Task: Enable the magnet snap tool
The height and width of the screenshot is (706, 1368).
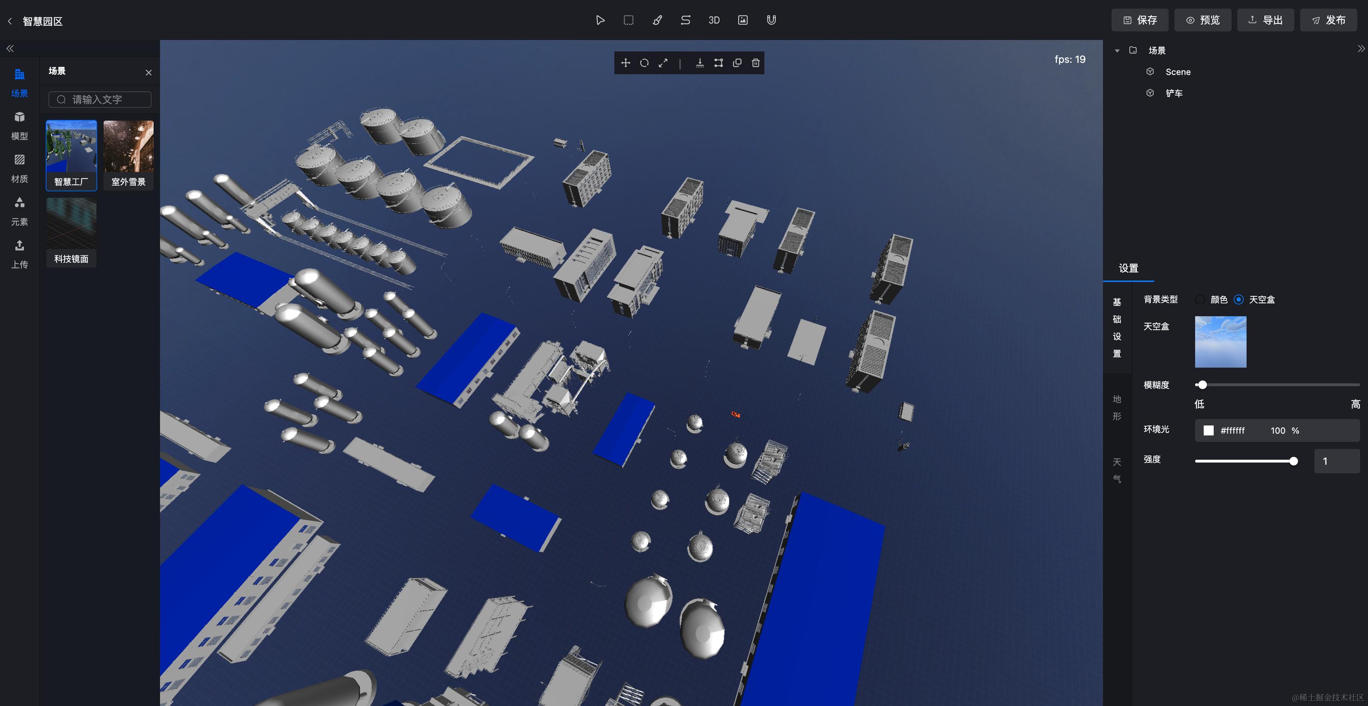Action: coord(771,20)
